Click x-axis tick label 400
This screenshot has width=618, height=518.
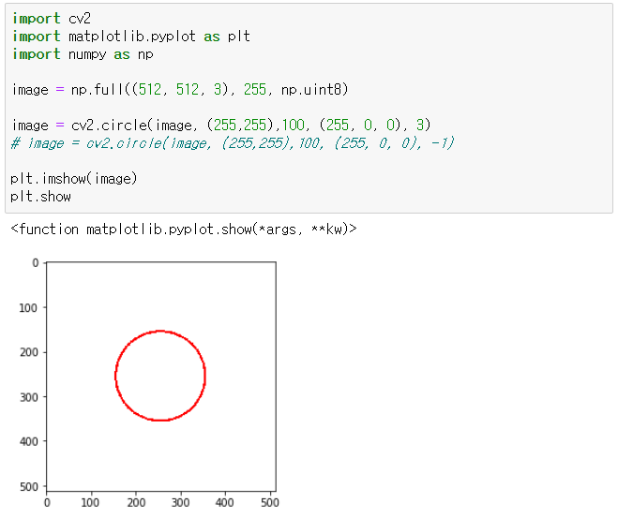point(225,503)
